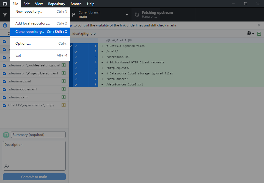Click the Summary (required) input field

[x=38, y=135]
